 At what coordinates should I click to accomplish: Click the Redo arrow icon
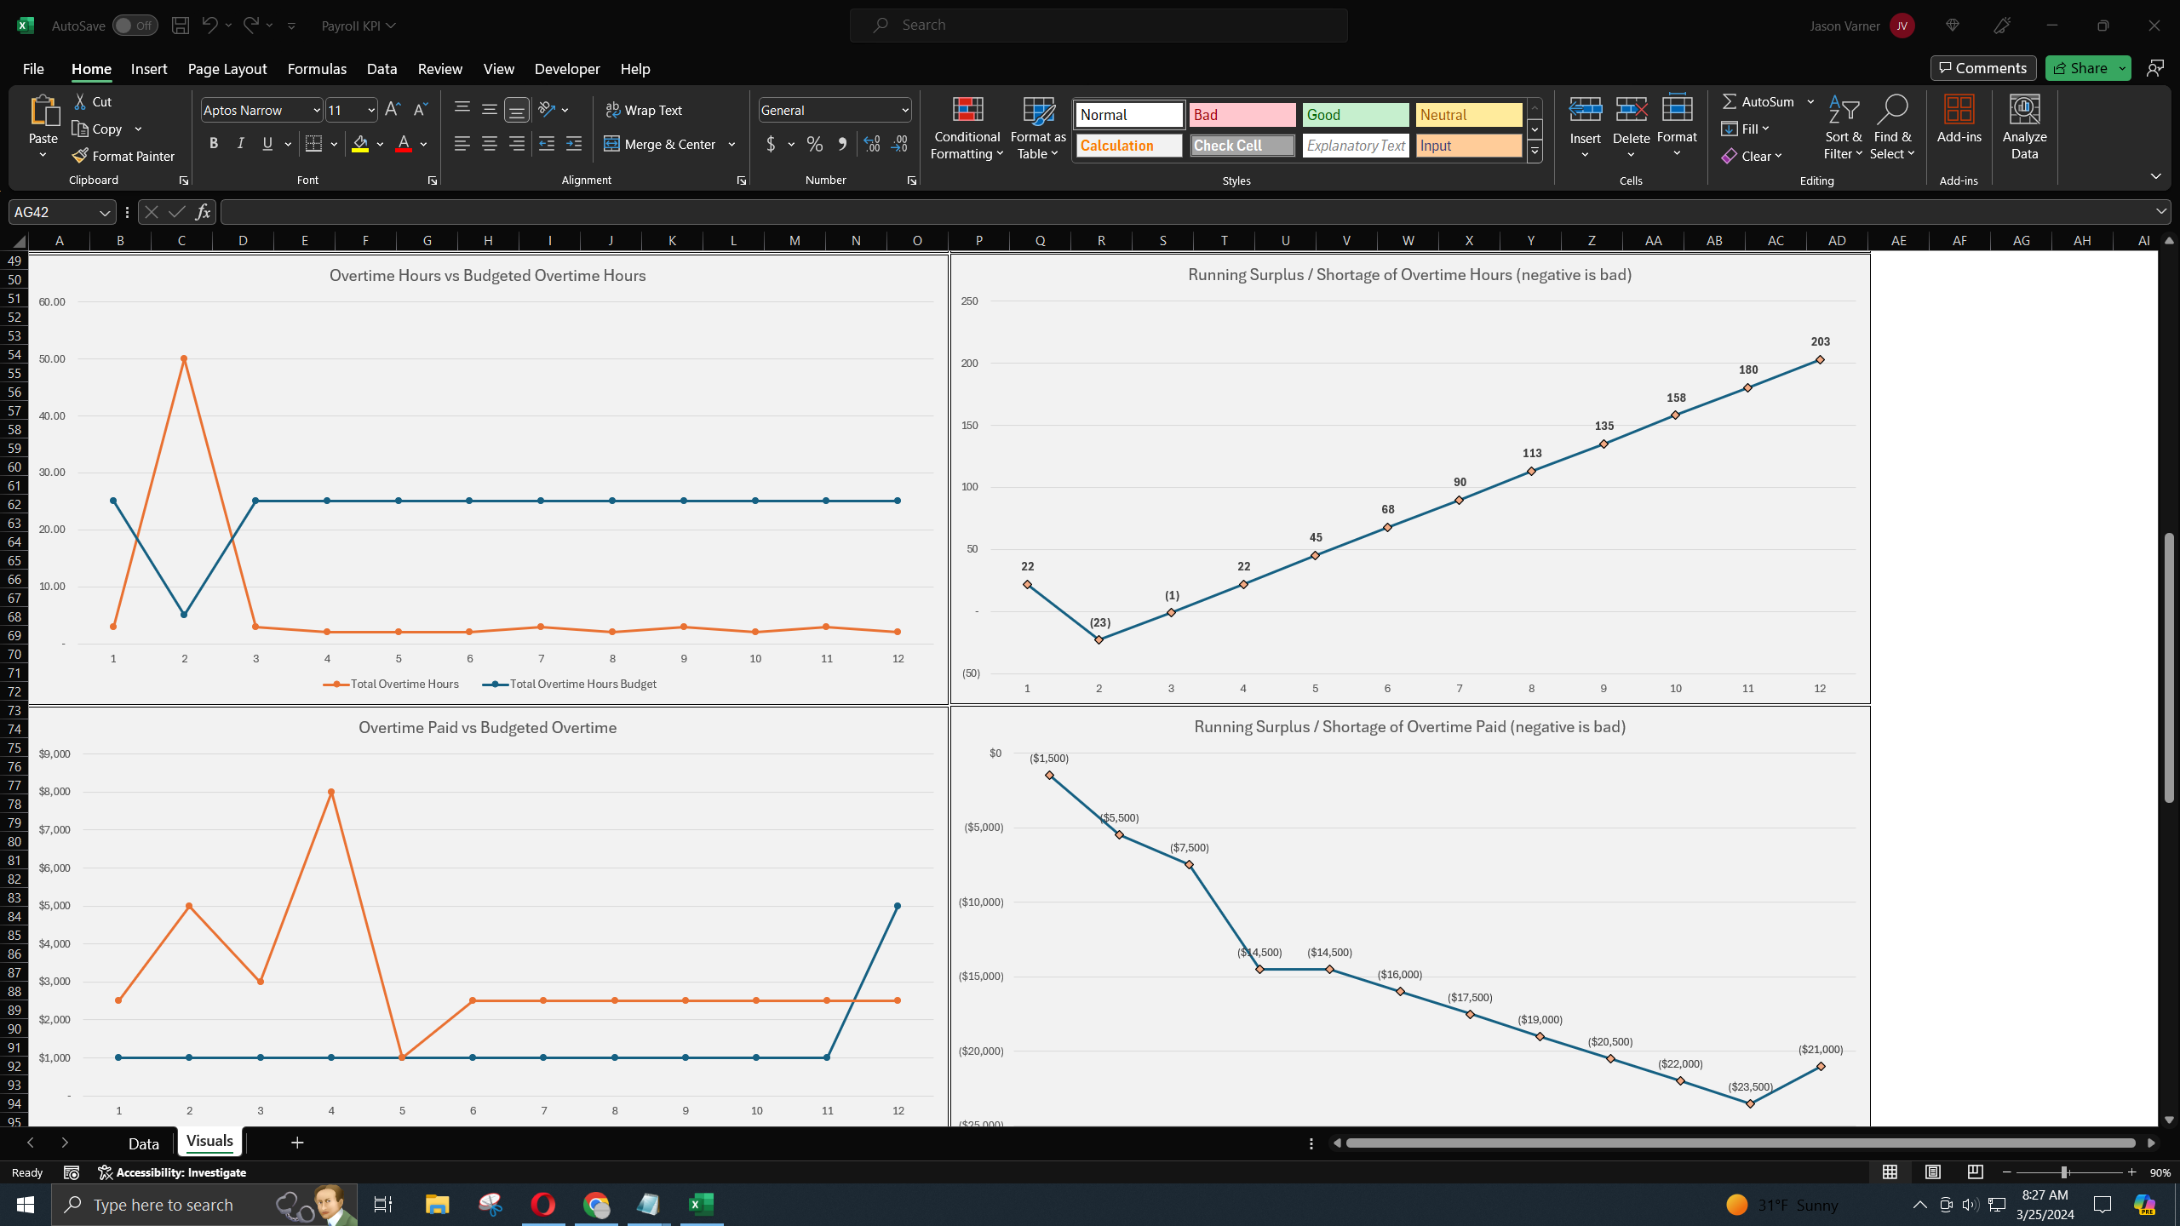[x=251, y=26]
